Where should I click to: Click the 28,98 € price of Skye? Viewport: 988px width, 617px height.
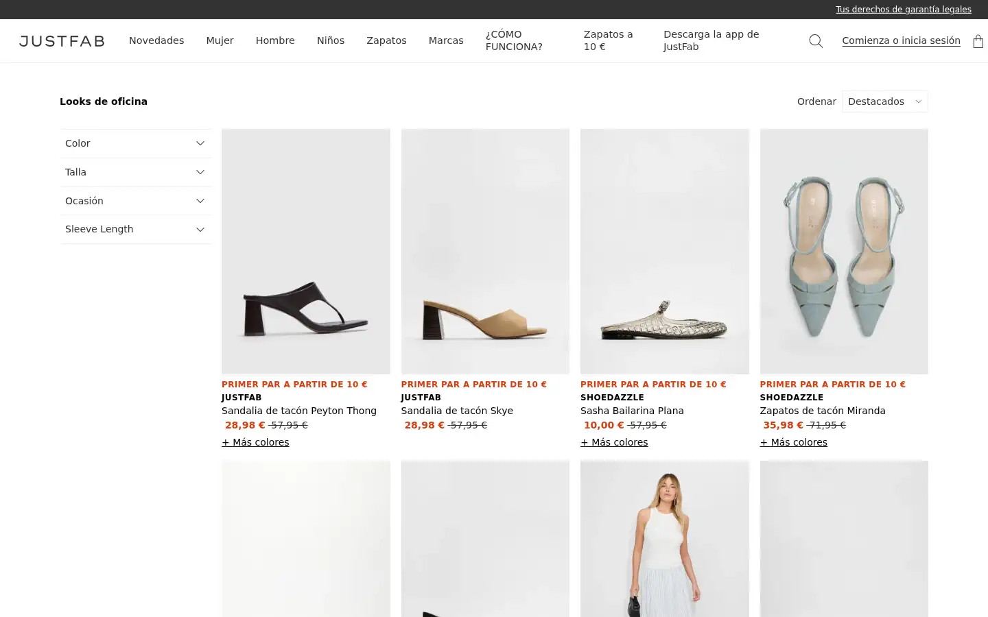(424, 425)
